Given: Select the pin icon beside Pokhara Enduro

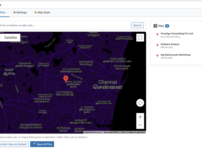Looking at the screenshot, I should [157, 45].
